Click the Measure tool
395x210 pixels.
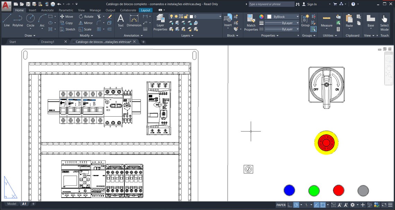[327, 22]
